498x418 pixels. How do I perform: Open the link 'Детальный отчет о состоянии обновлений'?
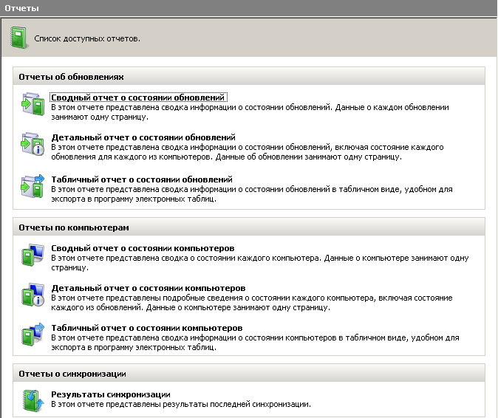pyautogui.click(x=143, y=137)
